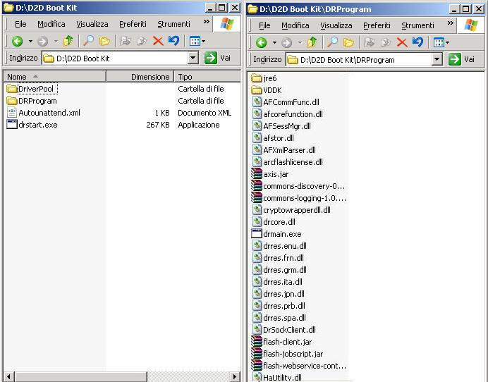Select the axis.jar archive file

(275, 174)
